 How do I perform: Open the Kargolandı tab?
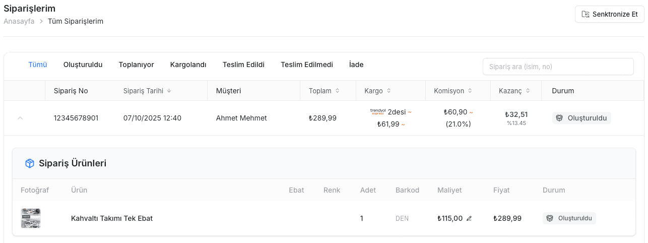(x=188, y=65)
